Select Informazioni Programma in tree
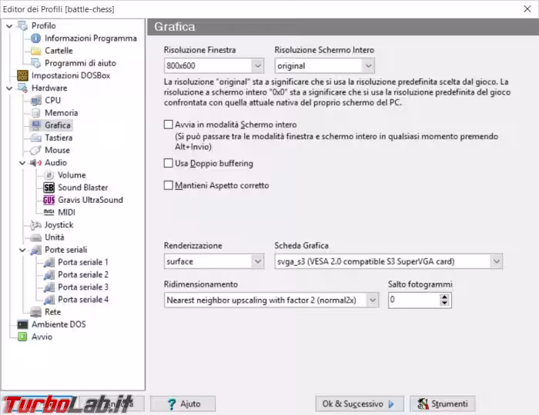The width and height of the screenshot is (539, 415). 91,38
